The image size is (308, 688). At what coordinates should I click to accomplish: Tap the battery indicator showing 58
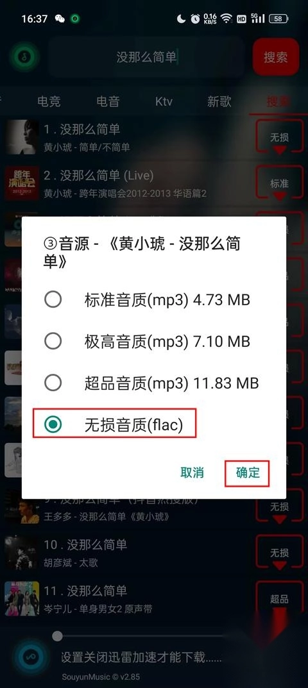[x=279, y=19]
